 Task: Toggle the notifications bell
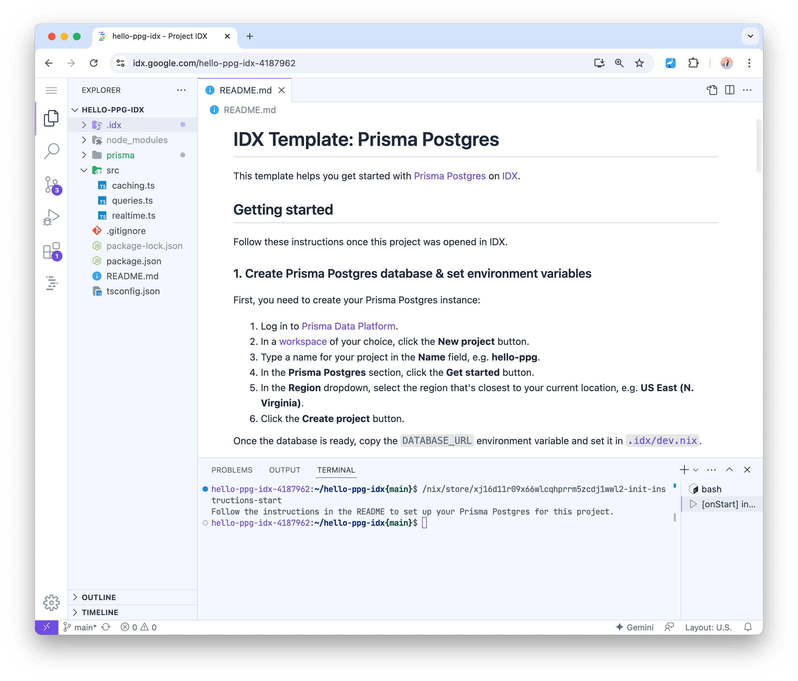[748, 627]
